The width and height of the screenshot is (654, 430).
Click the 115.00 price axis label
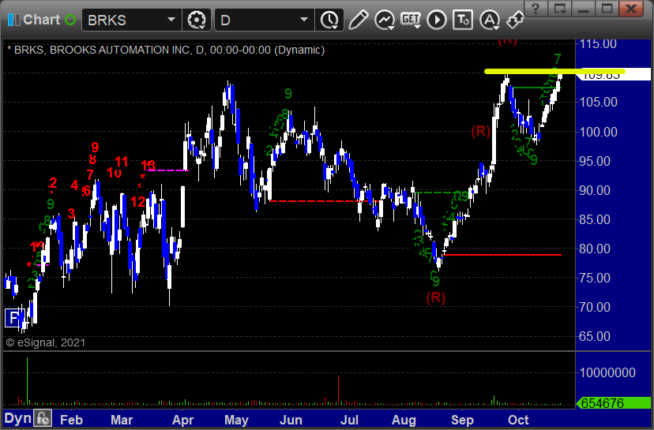tap(598, 43)
